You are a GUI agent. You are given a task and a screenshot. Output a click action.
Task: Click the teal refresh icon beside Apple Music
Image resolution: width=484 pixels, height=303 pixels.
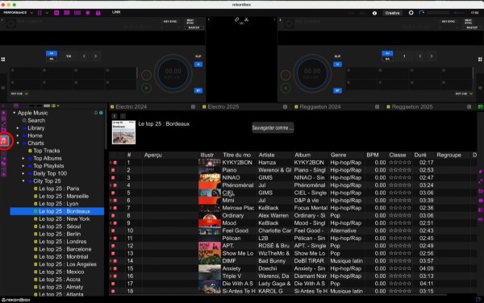[101, 113]
